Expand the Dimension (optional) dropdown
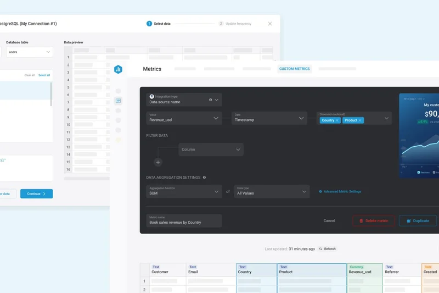439x293 pixels. [x=386, y=118]
